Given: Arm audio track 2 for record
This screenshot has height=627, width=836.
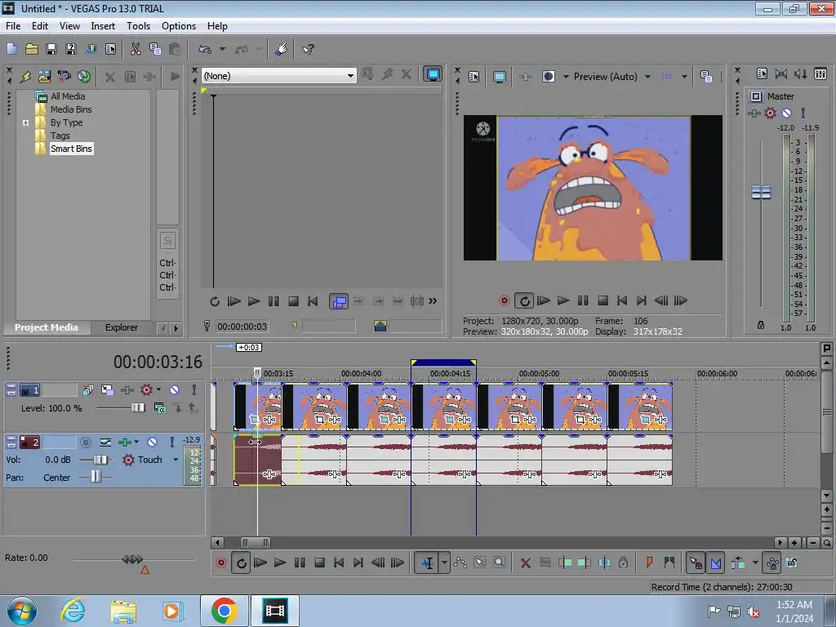Looking at the screenshot, I should pos(85,442).
